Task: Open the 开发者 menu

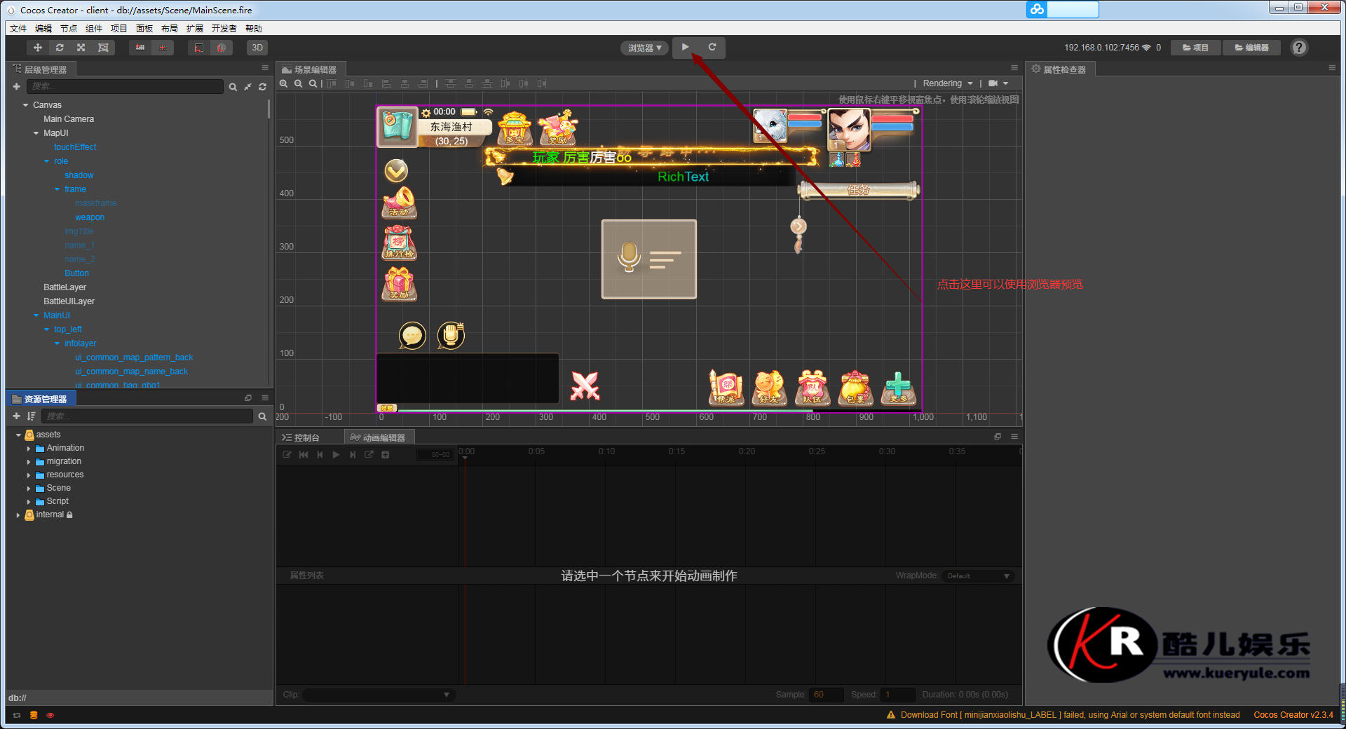Action: coord(224,29)
